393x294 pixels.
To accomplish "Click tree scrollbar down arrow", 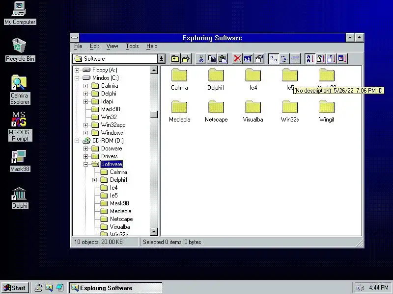I will coord(154,232).
